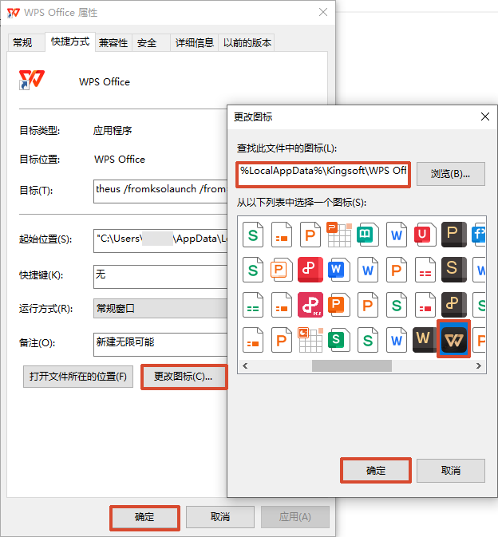This screenshot has height=537, width=498.
Task: Select the partially visible blue f icon
Action: 479,235
